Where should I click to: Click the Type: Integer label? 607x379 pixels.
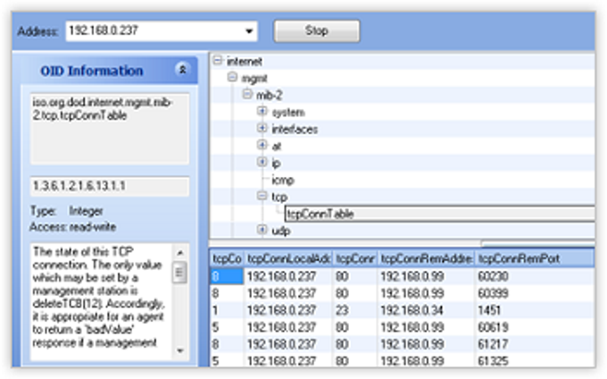tap(67, 211)
